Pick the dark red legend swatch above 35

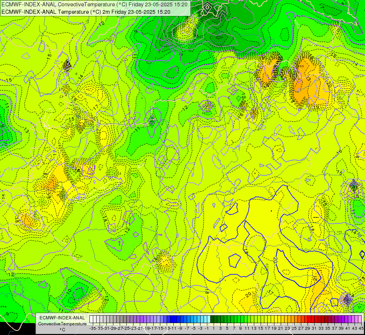tap(327, 319)
